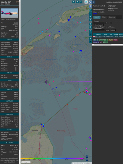The image size is (123, 164).
Task: Collapse sidebar with left chevron button
Action: (90, 6)
